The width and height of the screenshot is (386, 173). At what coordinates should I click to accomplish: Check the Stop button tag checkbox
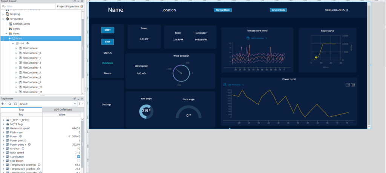(x=78, y=161)
